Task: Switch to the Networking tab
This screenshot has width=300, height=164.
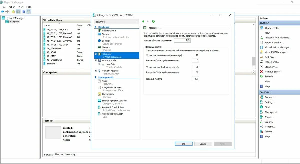Action: point(70,154)
